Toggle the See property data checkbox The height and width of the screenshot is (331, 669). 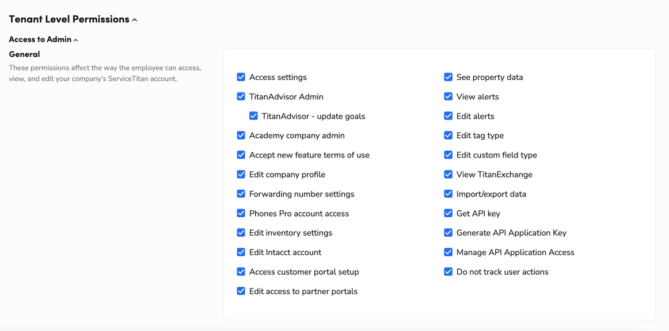(448, 77)
